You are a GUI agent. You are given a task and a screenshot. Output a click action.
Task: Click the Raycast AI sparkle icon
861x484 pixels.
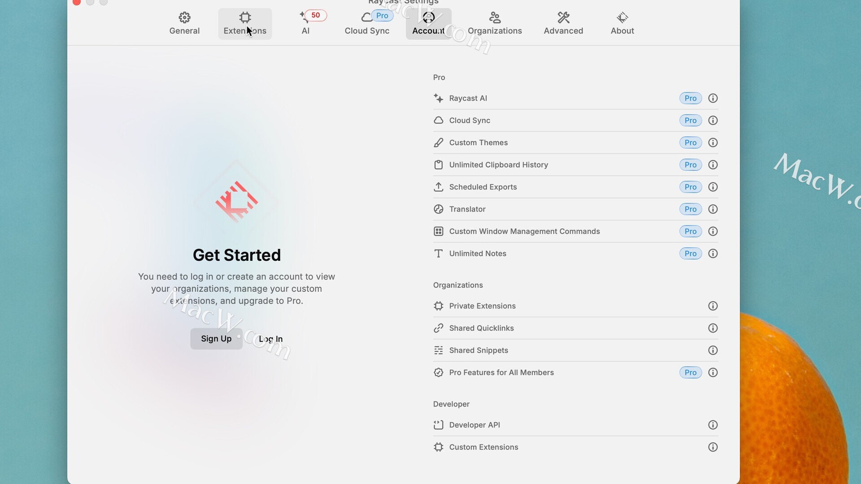point(439,98)
